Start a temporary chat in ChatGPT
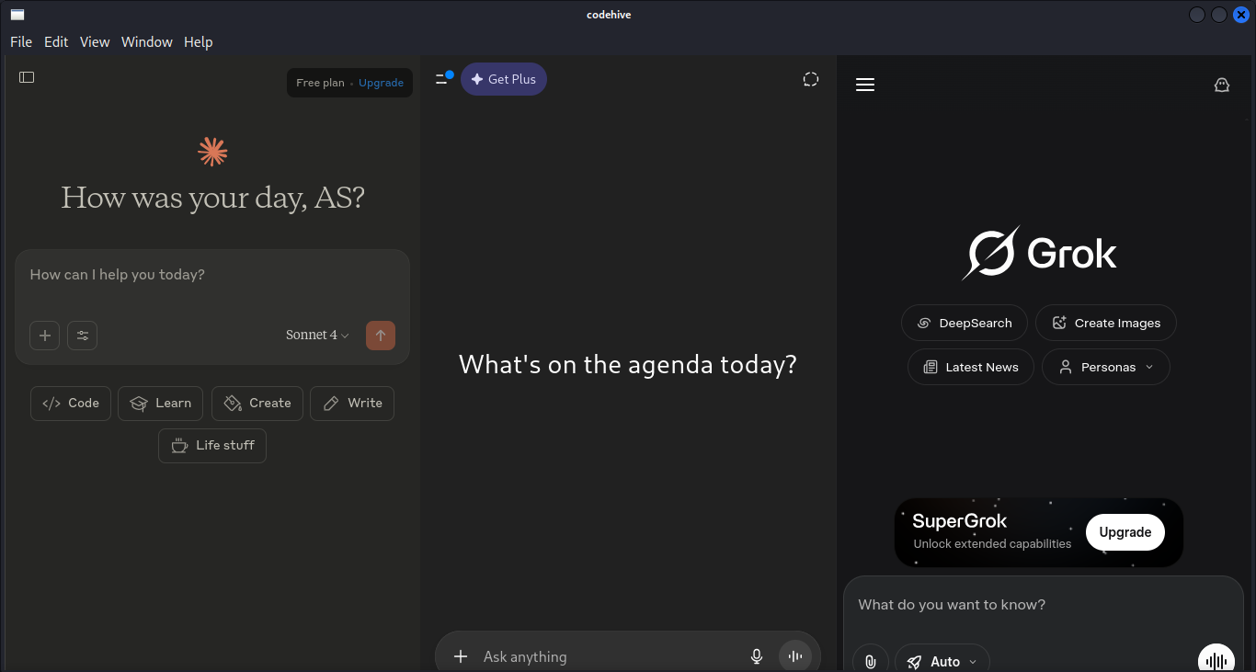This screenshot has width=1256, height=672. [x=810, y=79]
